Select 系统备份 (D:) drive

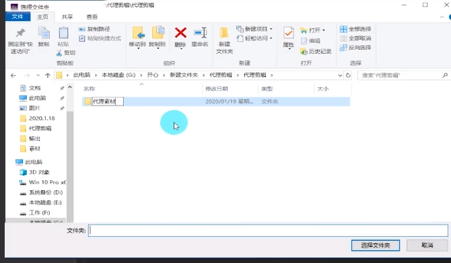point(46,192)
